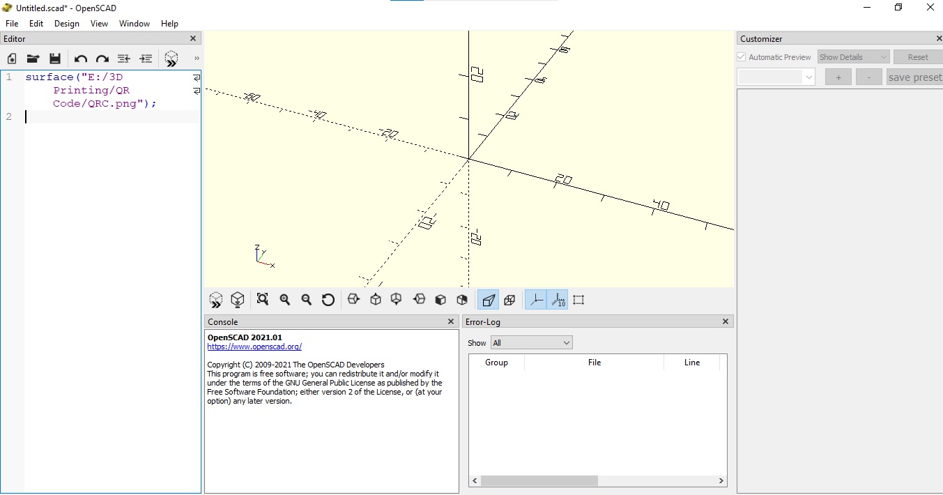Image resolution: width=943 pixels, height=495 pixels.
Task: Indent the selected code lines
Action: [x=146, y=59]
